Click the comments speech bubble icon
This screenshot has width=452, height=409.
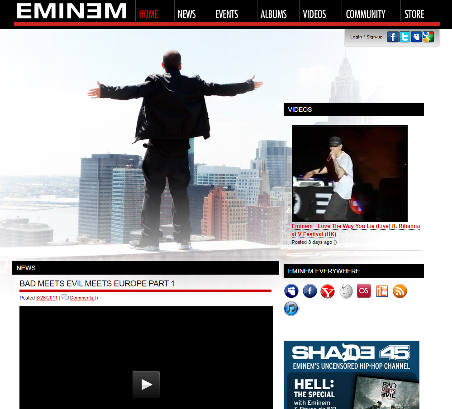point(65,297)
